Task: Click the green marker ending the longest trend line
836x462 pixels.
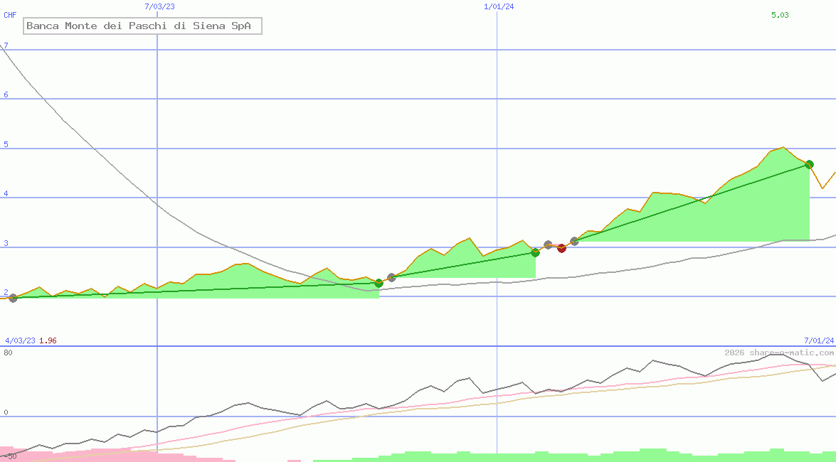Action: coord(809,164)
